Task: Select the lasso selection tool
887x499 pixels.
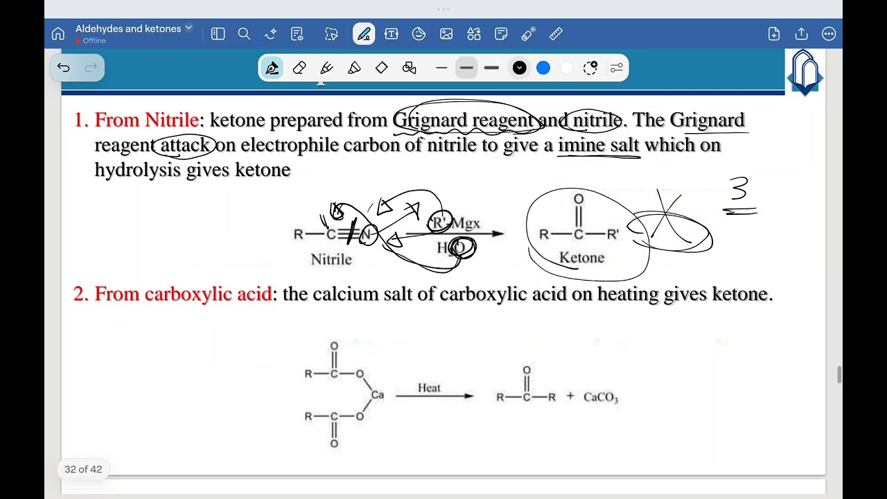Action: click(331, 34)
